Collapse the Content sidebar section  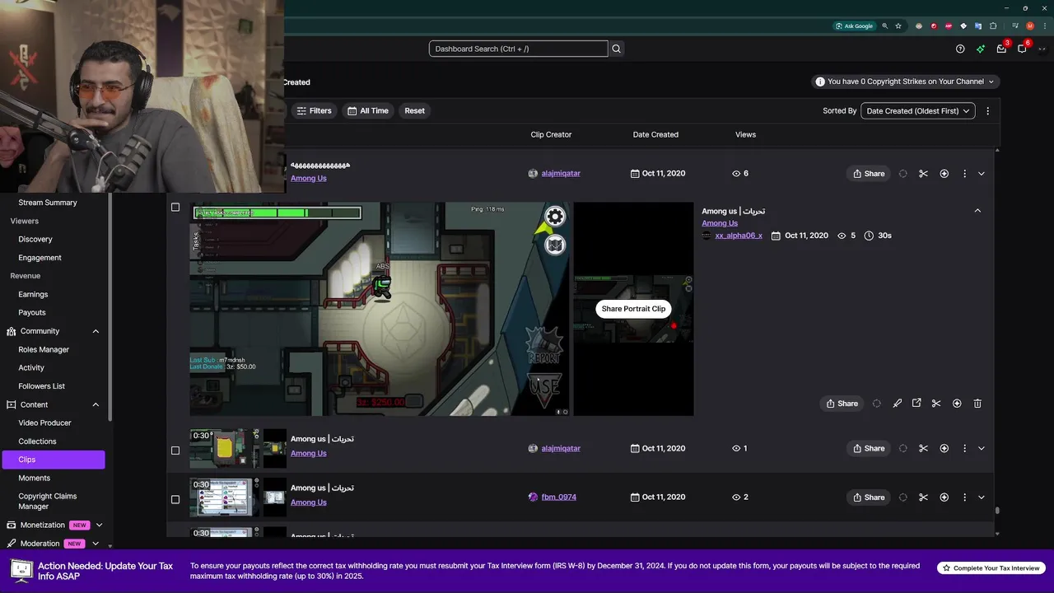click(x=96, y=404)
